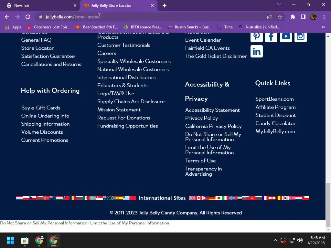Open Windows Start menu

coord(10,240)
